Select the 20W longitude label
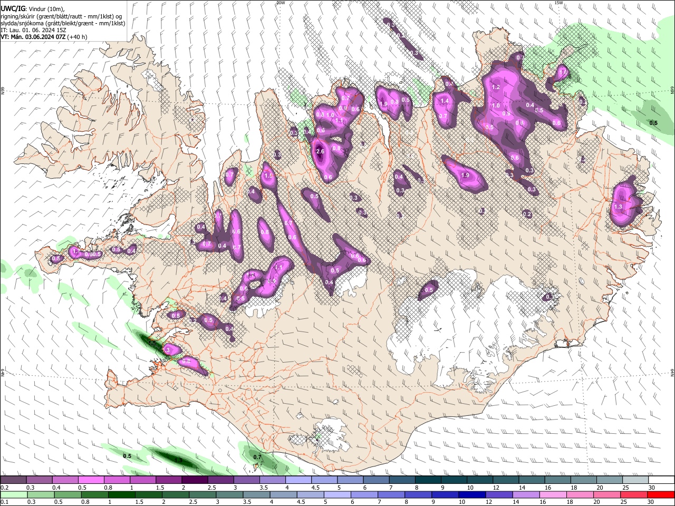Screen dimensions: 675x506 pyautogui.click(x=281, y=3)
